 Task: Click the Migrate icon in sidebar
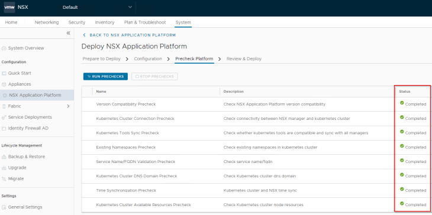[x=4, y=179]
